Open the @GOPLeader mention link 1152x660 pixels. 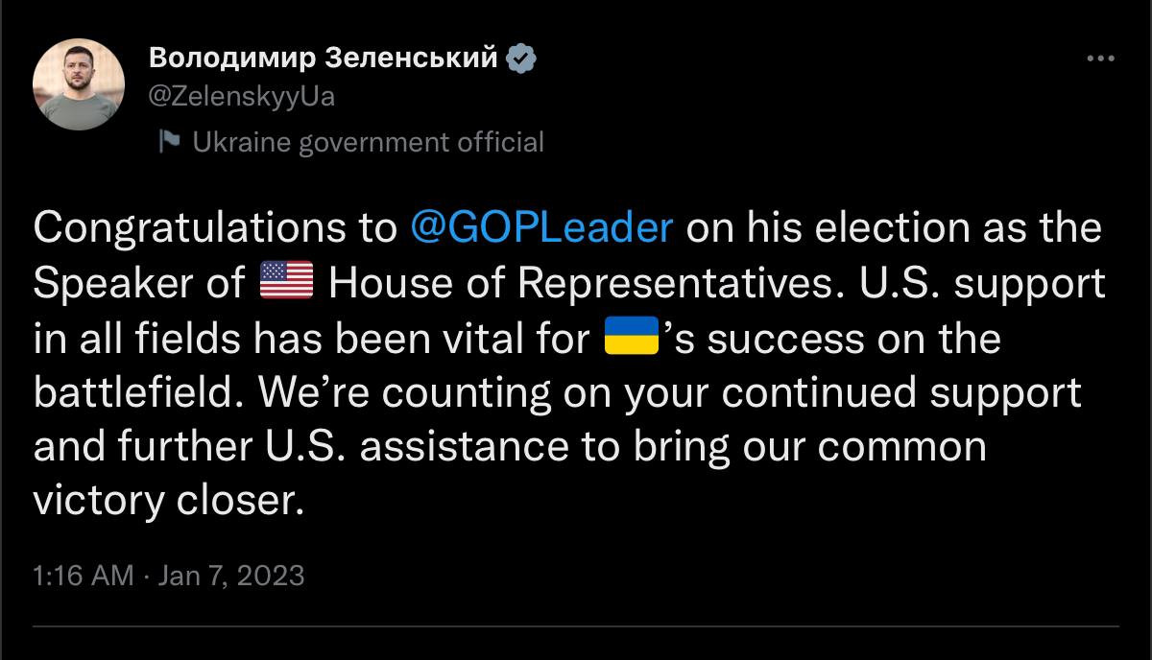click(541, 229)
